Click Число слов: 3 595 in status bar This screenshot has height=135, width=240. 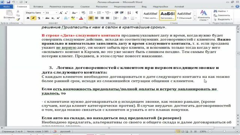pos(37,132)
